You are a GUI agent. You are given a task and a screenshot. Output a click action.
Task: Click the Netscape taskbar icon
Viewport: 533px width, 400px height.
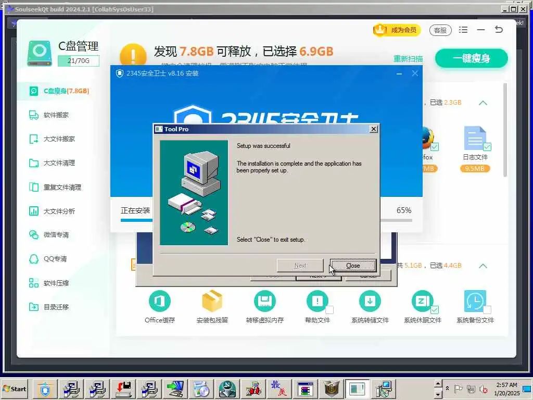(x=227, y=389)
